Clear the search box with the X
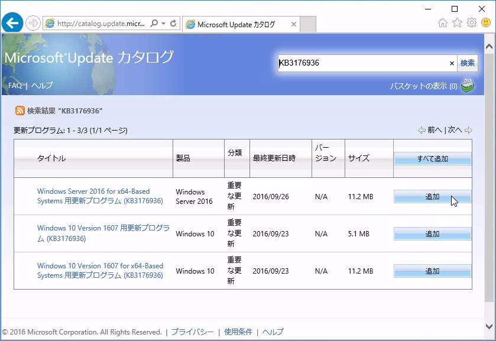496x341 pixels. pos(452,63)
